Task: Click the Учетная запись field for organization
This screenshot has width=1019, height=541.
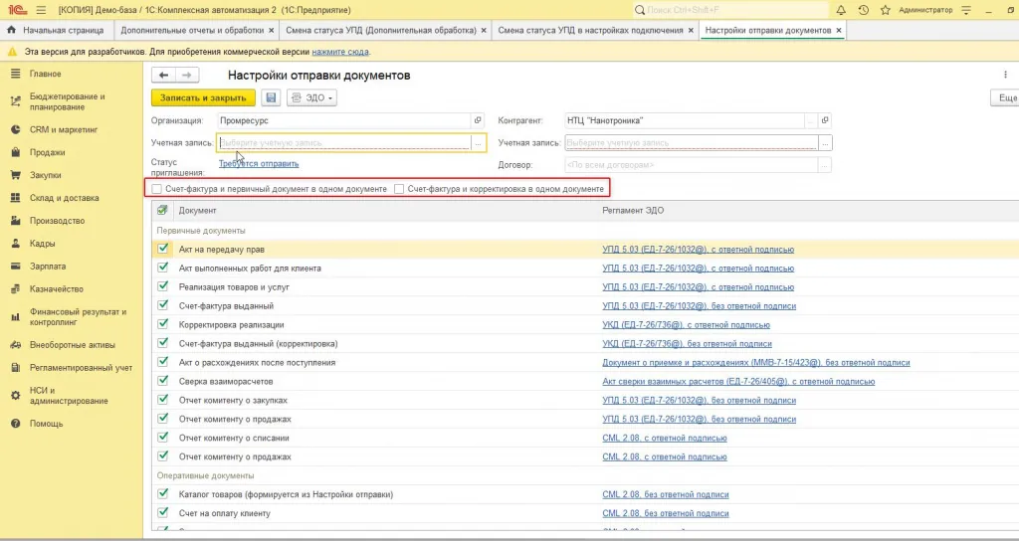Action: [x=344, y=143]
